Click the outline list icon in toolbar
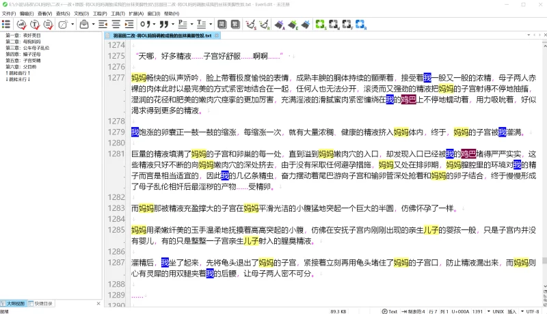Image resolution: width=547 pixels, height=314 pixels. pos(6,24)
